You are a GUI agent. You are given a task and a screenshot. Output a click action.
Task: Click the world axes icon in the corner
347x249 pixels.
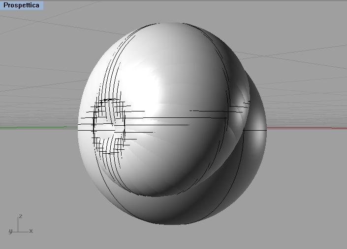click(x=20, y=226)
